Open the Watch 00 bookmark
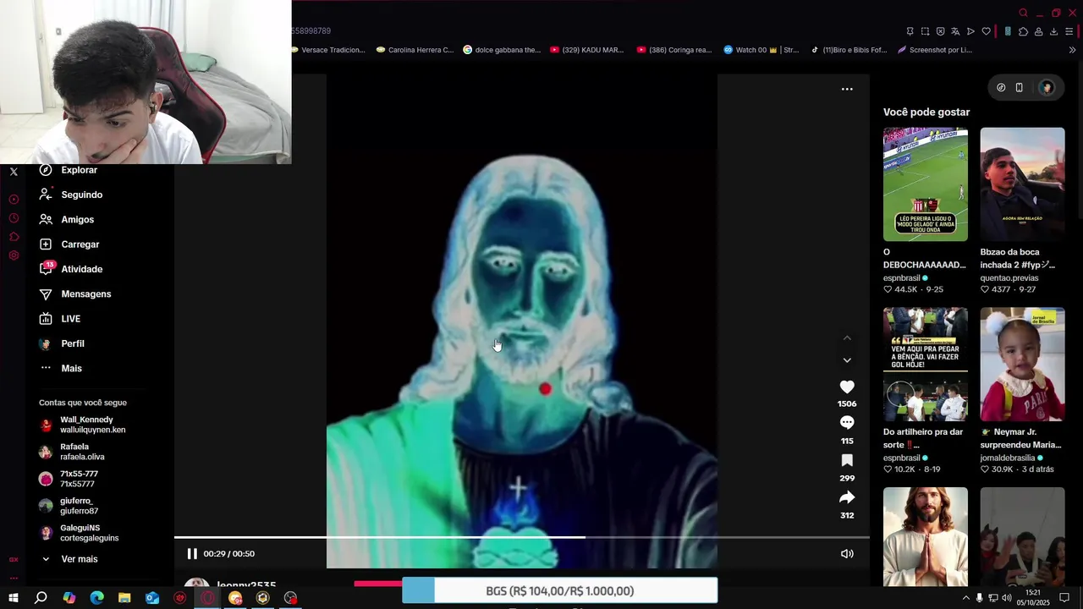The width and height of the screenshot is (1083, 609). coord(761,50)
